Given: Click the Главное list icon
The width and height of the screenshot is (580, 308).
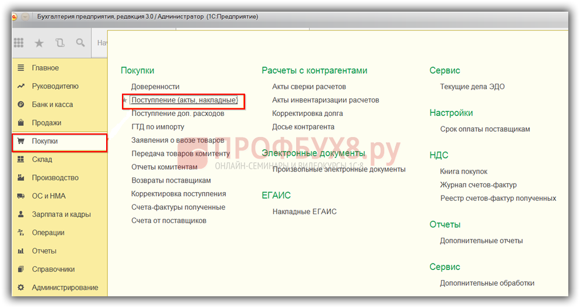Looking at the screenshot, I should pos(21,67).
